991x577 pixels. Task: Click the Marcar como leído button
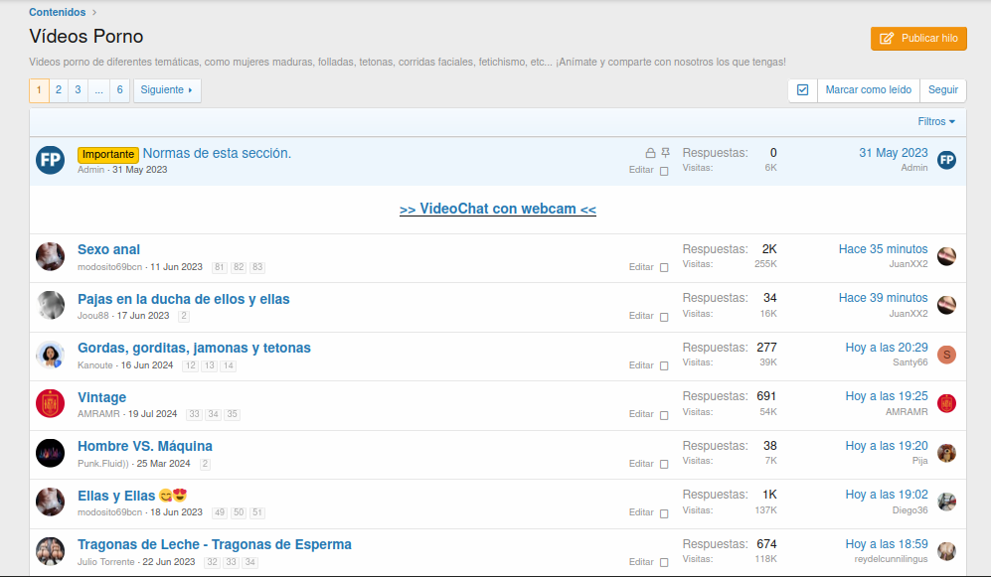868,90
